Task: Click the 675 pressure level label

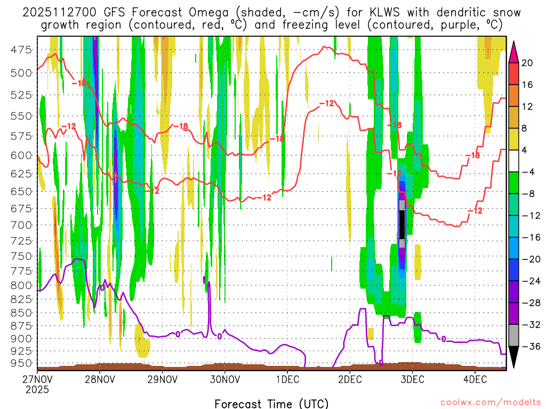Action: pos(21,209)
